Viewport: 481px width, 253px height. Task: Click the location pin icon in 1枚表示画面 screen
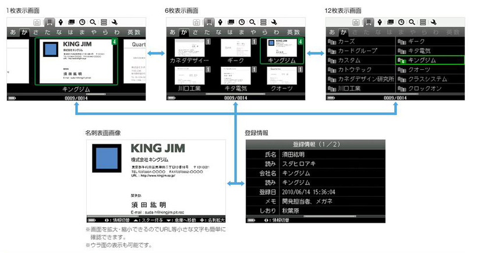tap(61, 22)
